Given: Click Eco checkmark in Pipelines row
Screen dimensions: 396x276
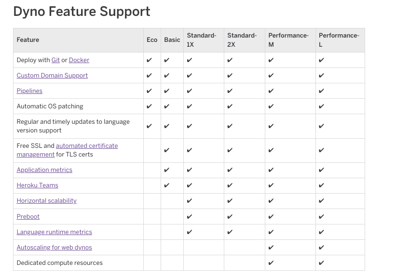Looking at the screenshot, I should coord(149,91).
